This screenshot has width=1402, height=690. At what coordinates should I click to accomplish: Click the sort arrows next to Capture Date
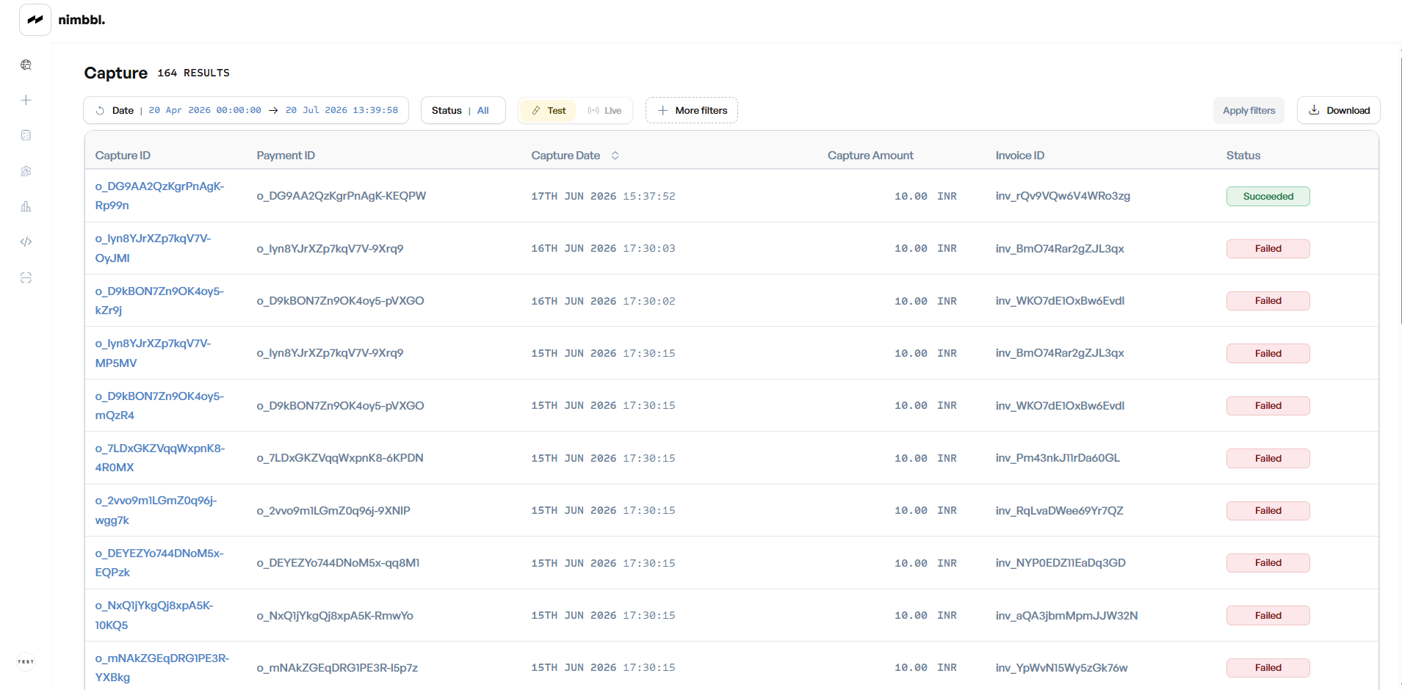click(615, 156)
